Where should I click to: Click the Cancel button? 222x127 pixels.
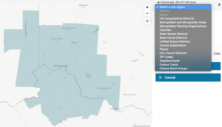pos(188,78)
